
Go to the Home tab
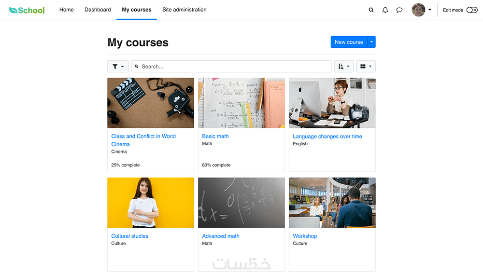pos(67,10)
